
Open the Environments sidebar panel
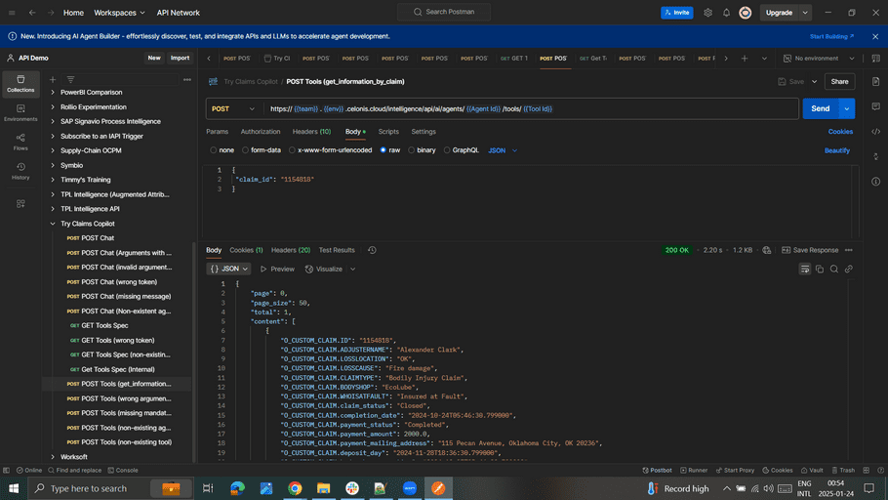point(20,112)
